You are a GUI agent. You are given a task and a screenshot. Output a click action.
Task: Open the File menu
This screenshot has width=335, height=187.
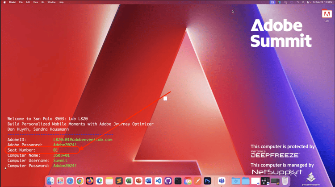(x=21, y=2)
